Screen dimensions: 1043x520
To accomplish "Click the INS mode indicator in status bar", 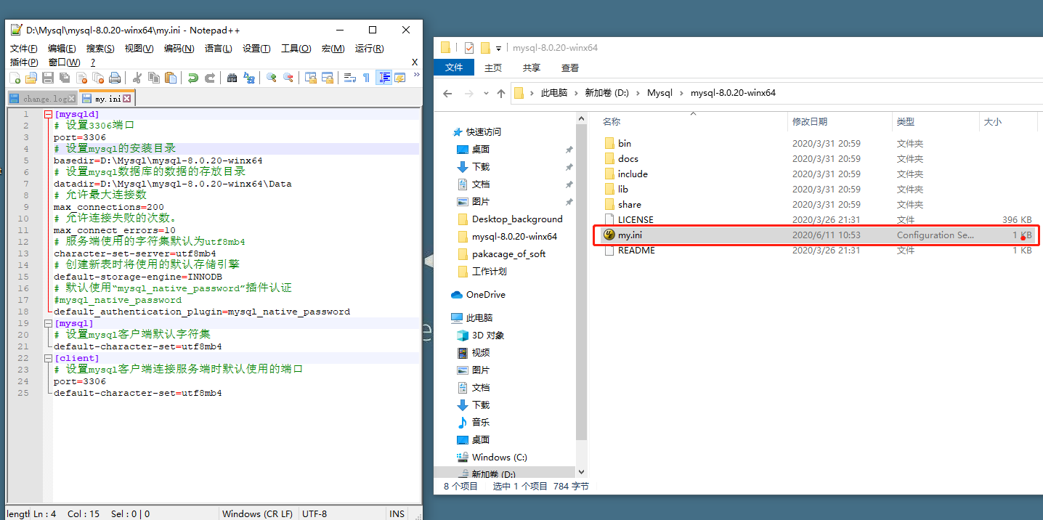I will point(397,513).
